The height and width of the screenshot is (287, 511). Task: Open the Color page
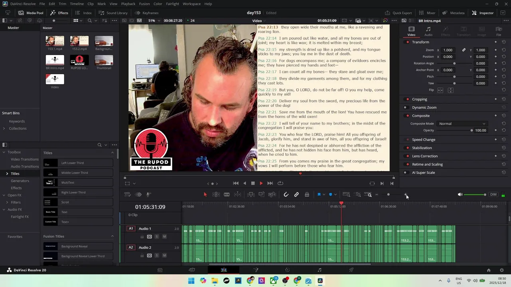287,270
